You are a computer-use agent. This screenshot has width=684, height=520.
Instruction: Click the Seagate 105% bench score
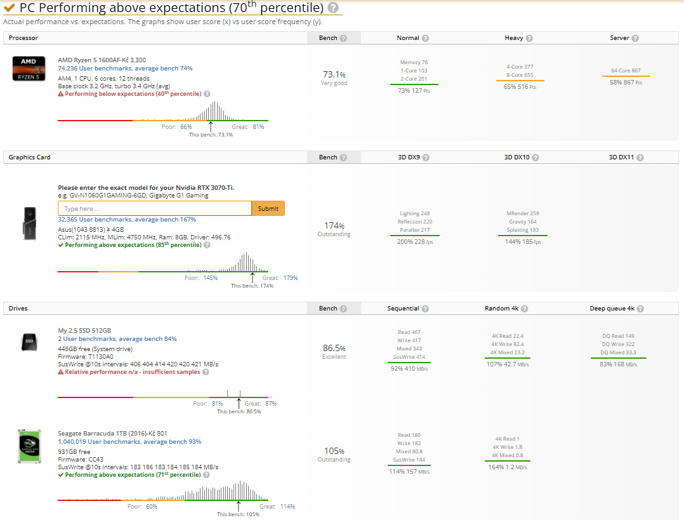coord(334,451)
